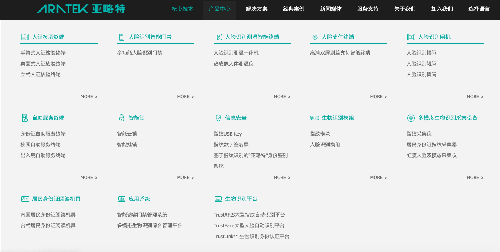Open 出入境自助服务终端 link
Screen dimensions: 500x252
[x=43, y=155]
